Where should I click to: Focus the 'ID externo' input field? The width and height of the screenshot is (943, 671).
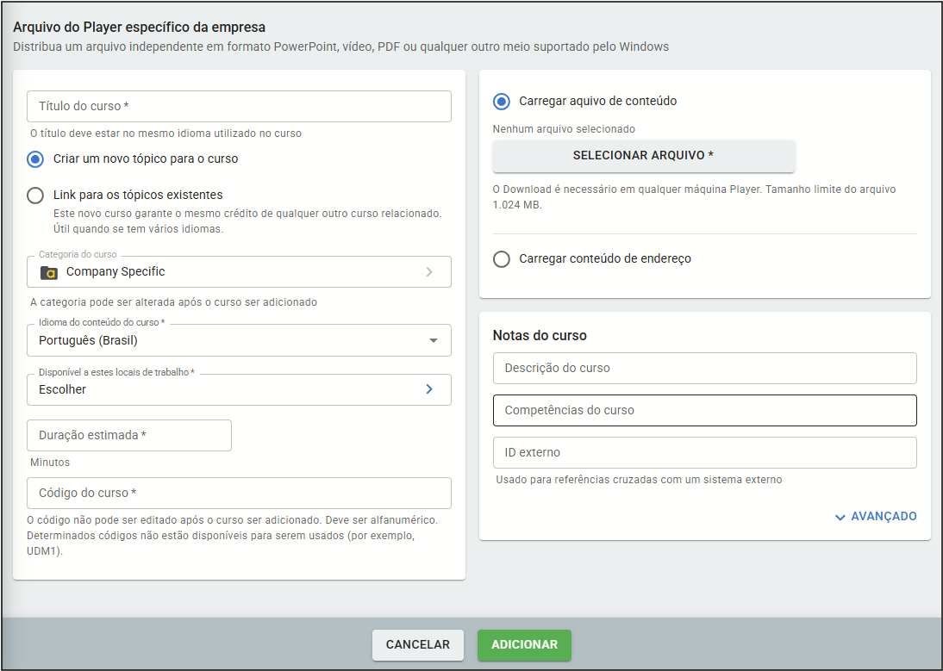(x=704, y=453)
